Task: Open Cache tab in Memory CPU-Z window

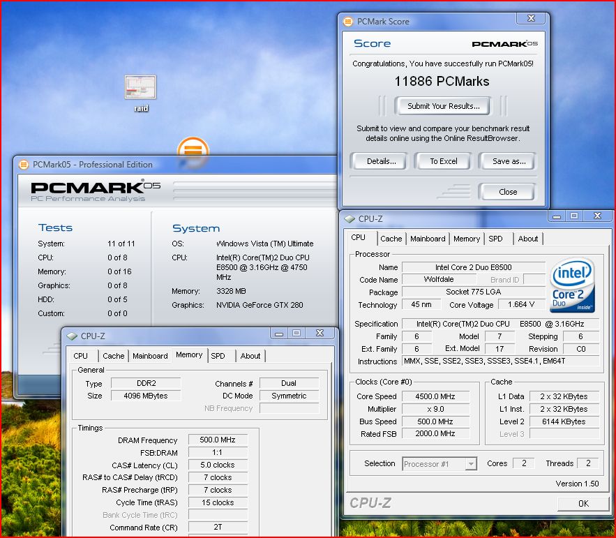Action: (113, 356)
